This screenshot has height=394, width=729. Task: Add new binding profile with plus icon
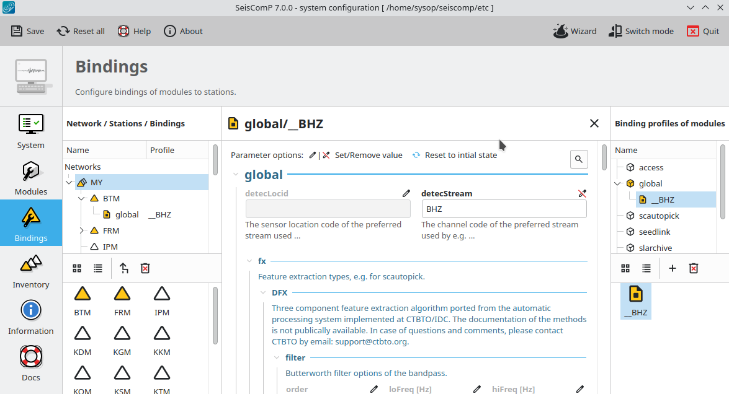coord(673,268)
